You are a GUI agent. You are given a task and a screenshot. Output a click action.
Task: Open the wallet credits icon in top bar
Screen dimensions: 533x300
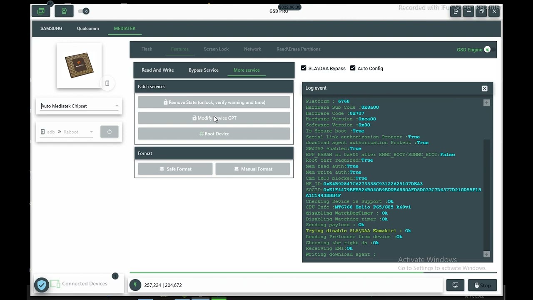pos(41,11)
